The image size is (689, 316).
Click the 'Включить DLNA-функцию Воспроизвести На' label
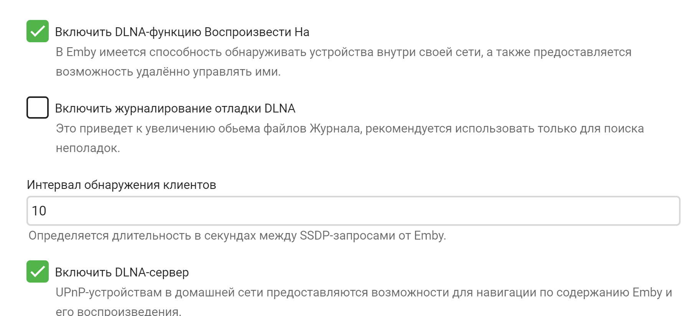click(x=182, y=32)
